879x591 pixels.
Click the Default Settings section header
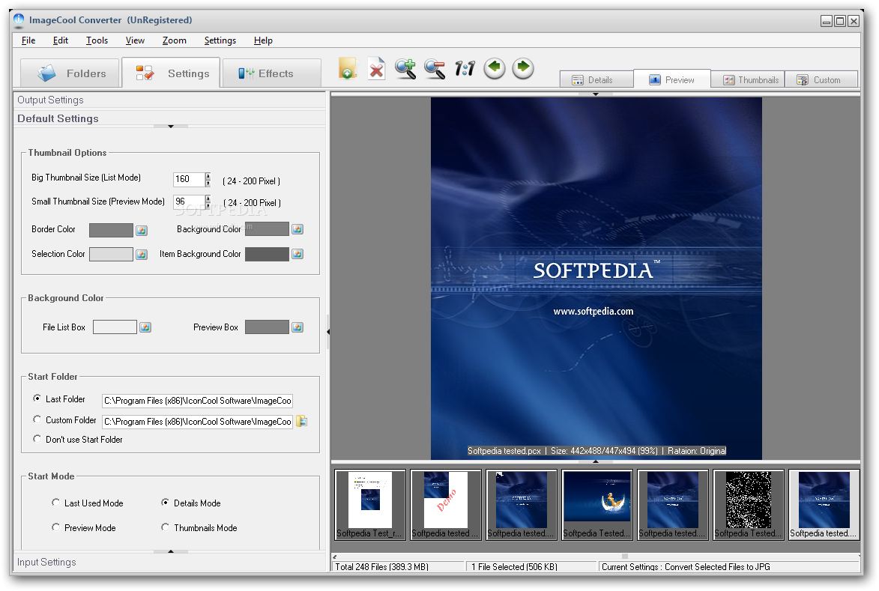(x=169, y=118)
